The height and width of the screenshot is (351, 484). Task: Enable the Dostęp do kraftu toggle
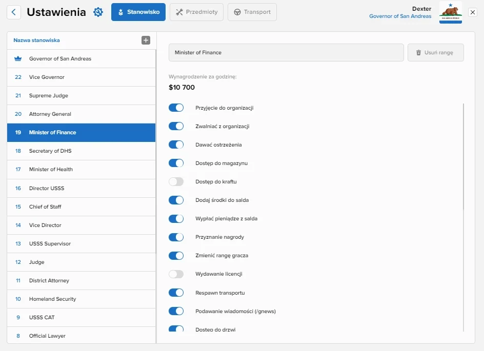[x=176, y=182]
